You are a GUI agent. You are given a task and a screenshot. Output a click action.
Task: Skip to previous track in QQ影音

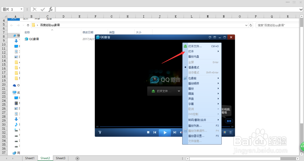tap(155, 132)
